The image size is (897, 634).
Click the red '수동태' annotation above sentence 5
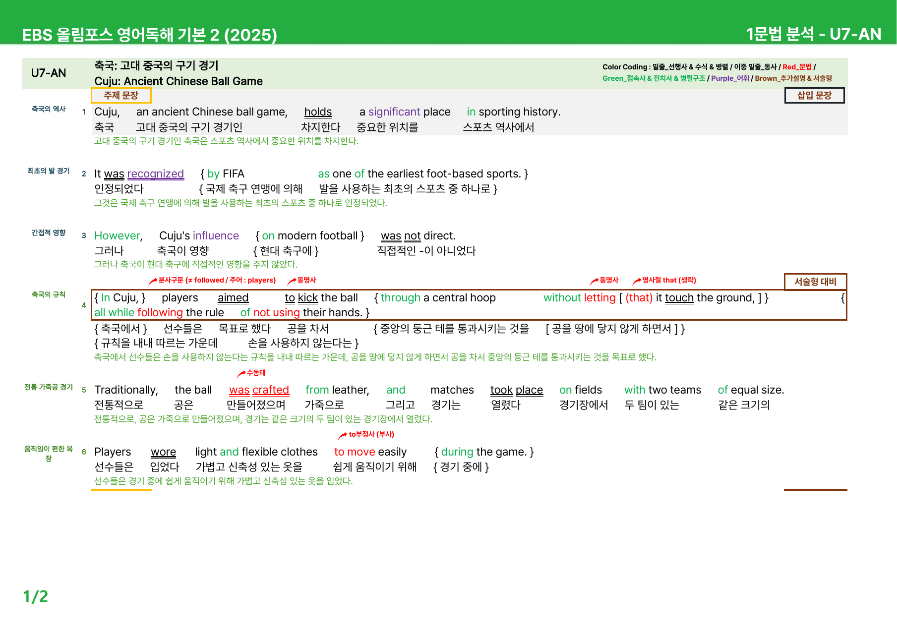point(256,373)
